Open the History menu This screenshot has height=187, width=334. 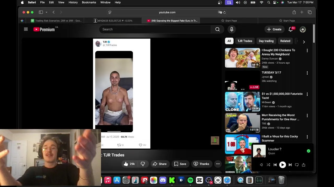click(73, 2)
